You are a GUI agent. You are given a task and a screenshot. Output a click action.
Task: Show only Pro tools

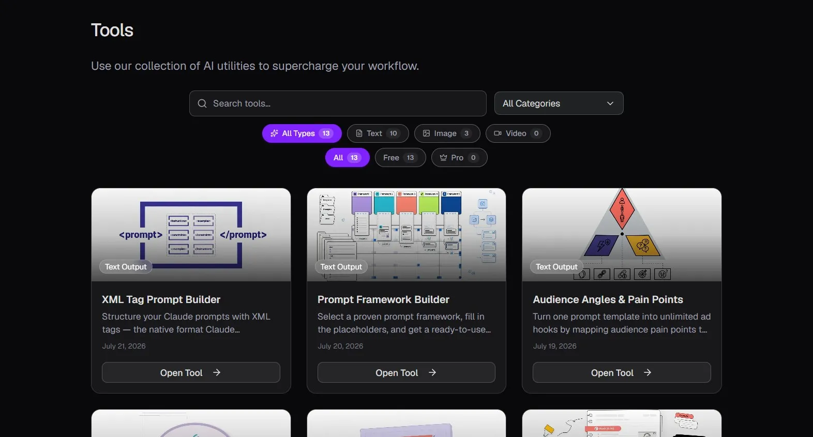pyautogui.click(x=459, y=158)
